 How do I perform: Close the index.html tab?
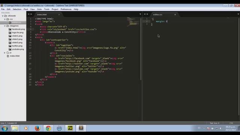tap(59, 15)
